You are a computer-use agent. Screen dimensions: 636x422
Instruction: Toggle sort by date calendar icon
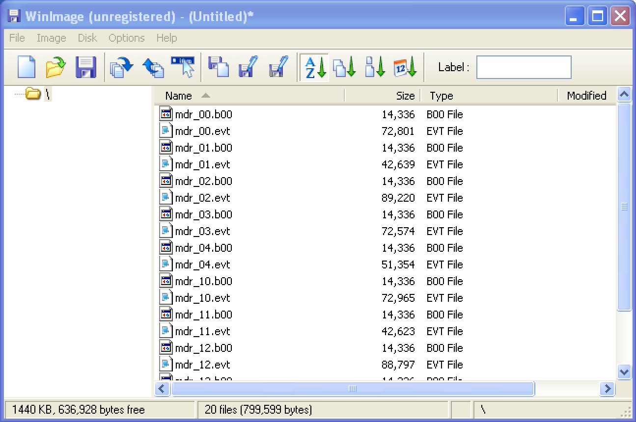coord(405,67)
